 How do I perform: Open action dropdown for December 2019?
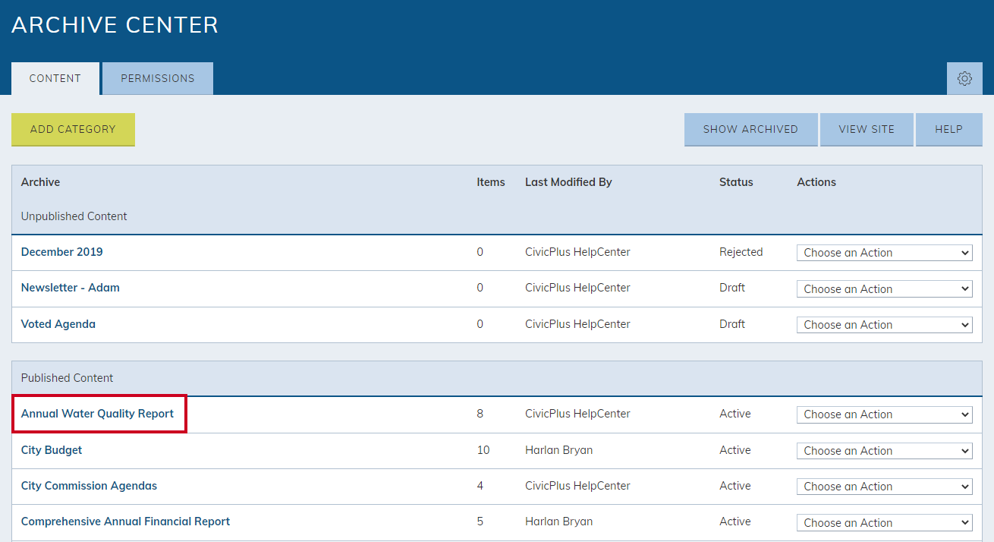[x=885, y=253]
